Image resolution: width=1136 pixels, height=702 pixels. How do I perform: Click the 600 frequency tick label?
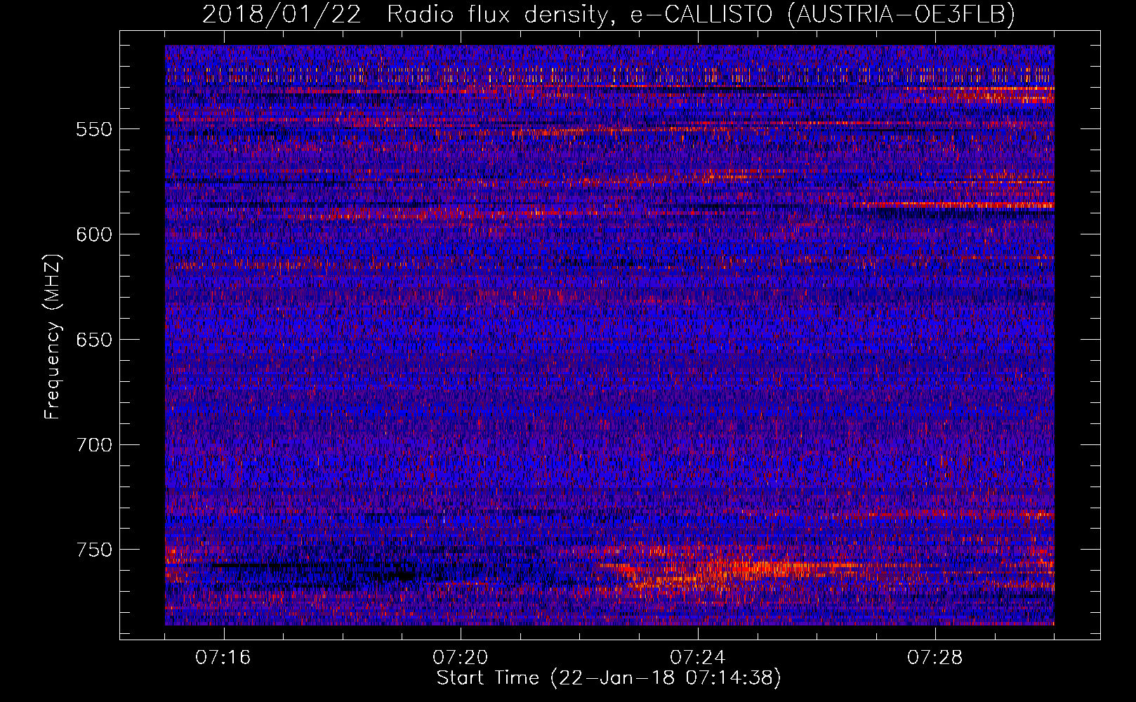coord(93,234)
